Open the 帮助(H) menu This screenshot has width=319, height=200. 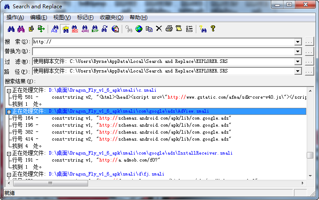pos(138,17)
